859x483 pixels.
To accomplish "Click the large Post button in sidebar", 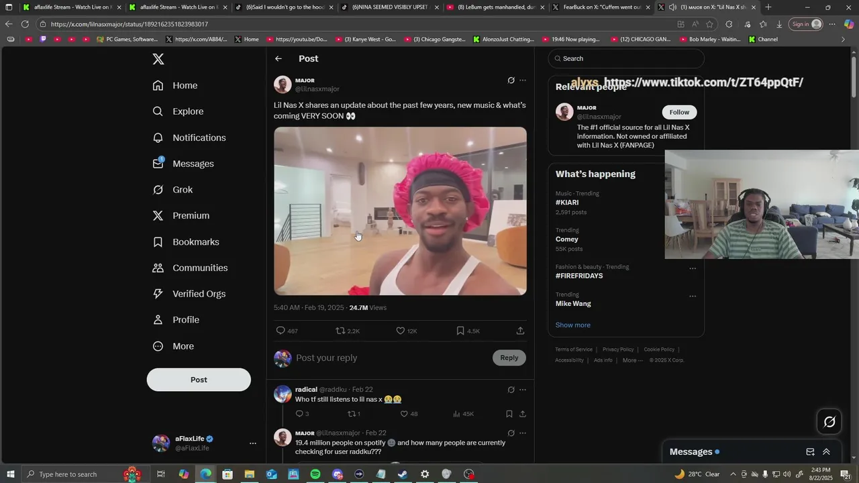I will click(x=199, y=380).
